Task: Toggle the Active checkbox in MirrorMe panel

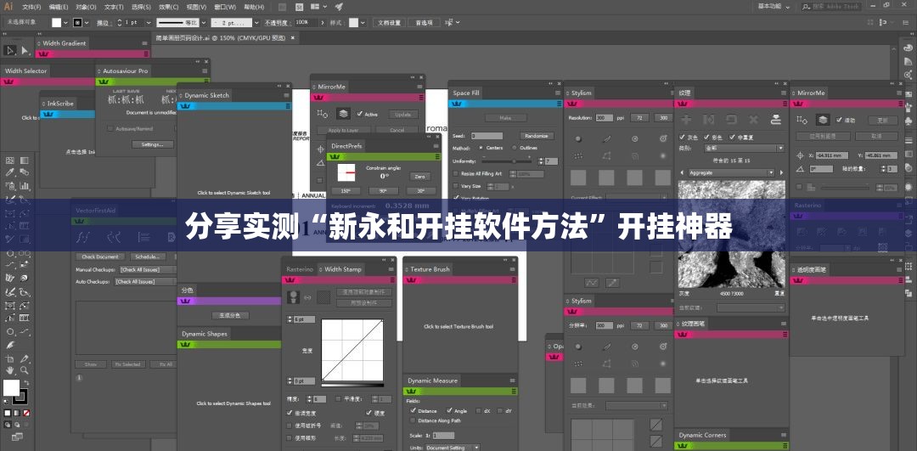Action: [360, 114]
